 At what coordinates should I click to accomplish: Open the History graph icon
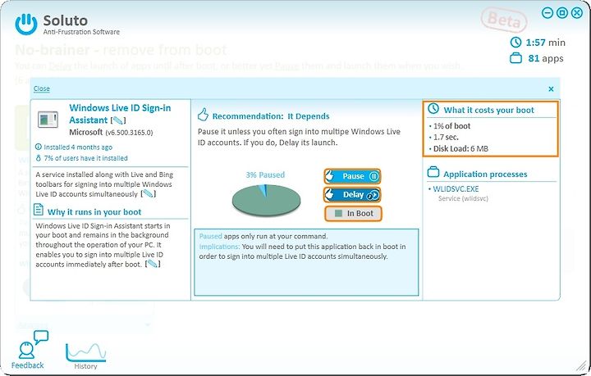point(85,352)
